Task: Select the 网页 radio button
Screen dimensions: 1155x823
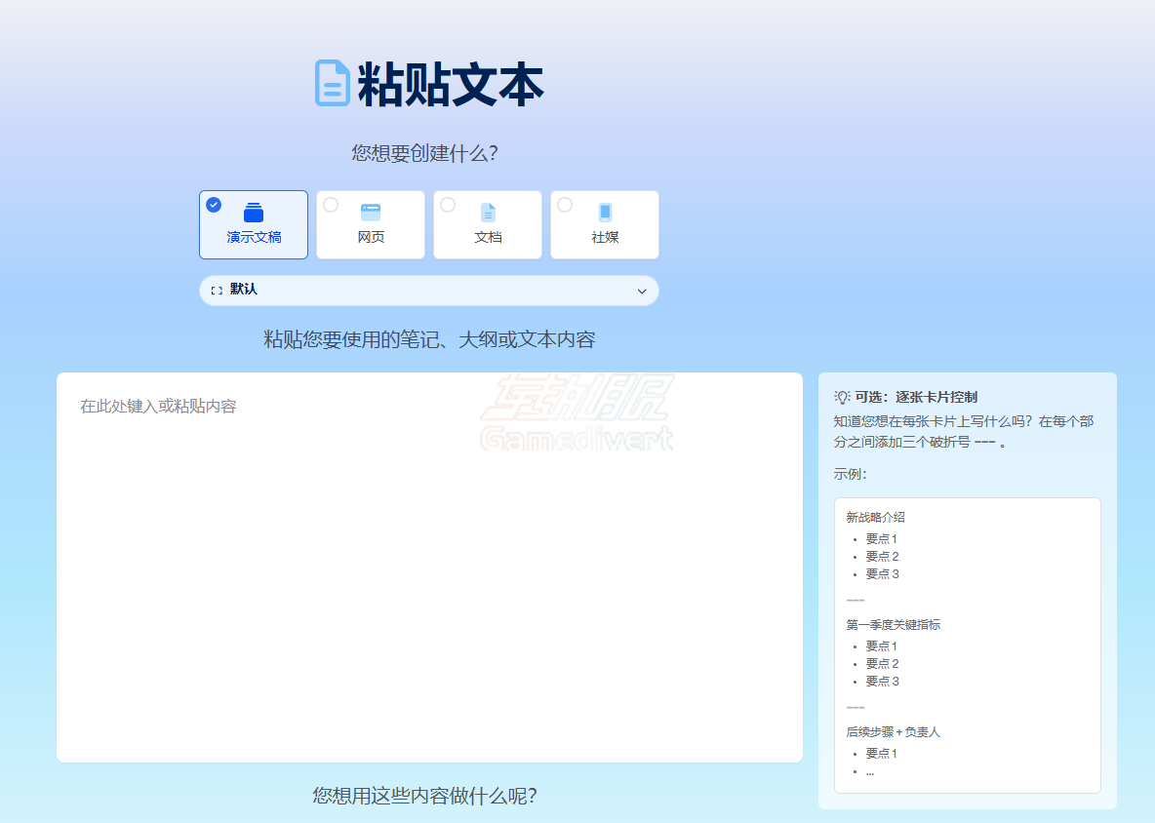Action: tap(329, 203)
